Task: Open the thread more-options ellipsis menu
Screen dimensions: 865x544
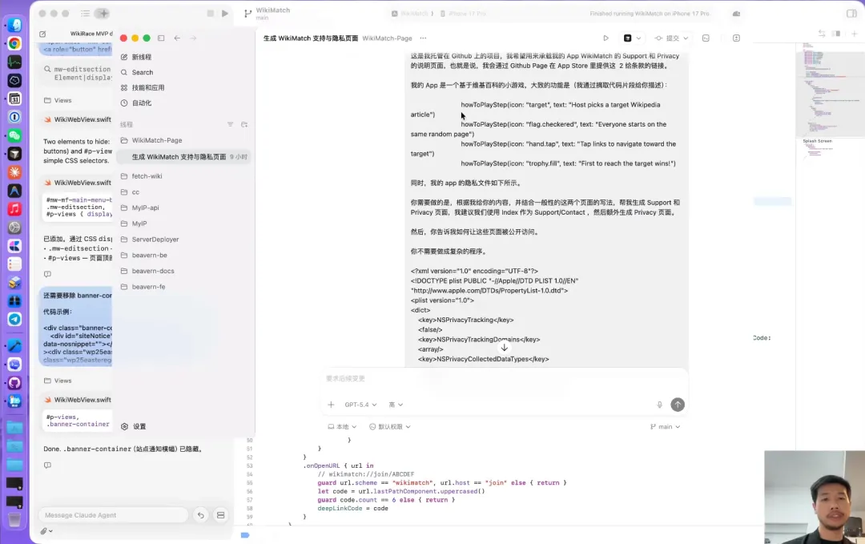Action: pos(423,38)
